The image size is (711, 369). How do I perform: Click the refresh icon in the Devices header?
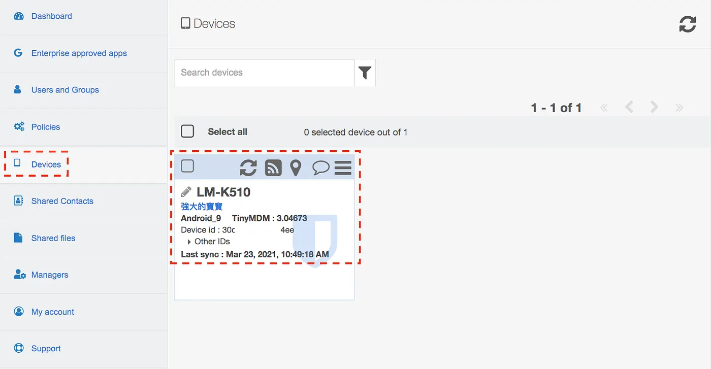[x=688, y=24]
